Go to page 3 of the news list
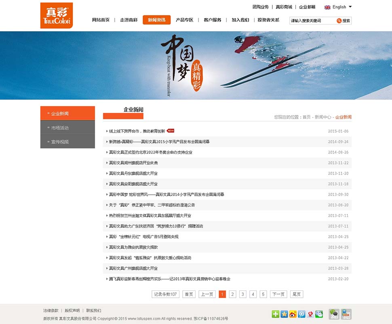This screenshot has height=324, width=392. [x=242, y=294]
